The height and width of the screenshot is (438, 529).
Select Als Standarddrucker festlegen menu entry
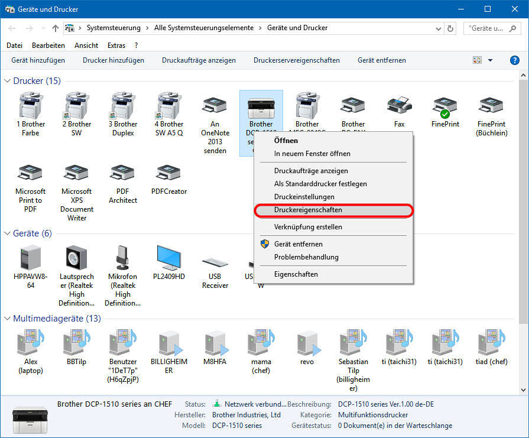pyautogui.click(x=320, y=184)
